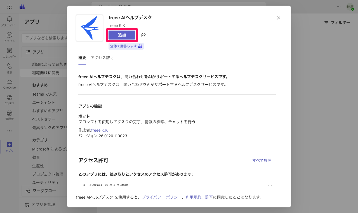Select エージェント category
This screenshot has height=213, width=358.
coord(44,103)
